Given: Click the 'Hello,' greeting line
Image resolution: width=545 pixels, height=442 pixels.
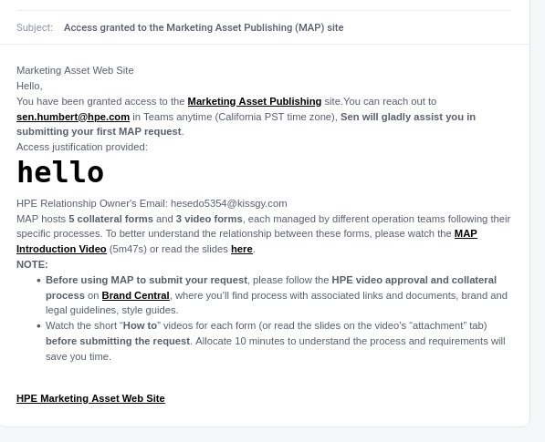Looking at the screenshot, I should (x=29, y=86).
